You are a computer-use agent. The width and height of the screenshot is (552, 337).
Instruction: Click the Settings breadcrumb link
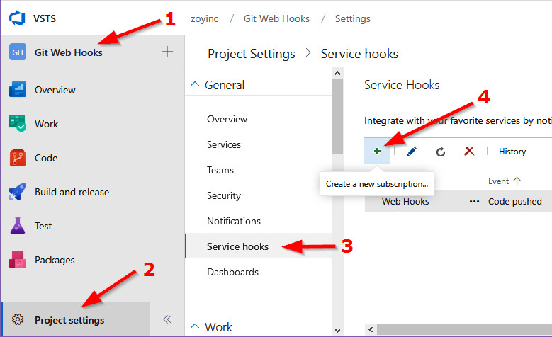coord(353,18)
